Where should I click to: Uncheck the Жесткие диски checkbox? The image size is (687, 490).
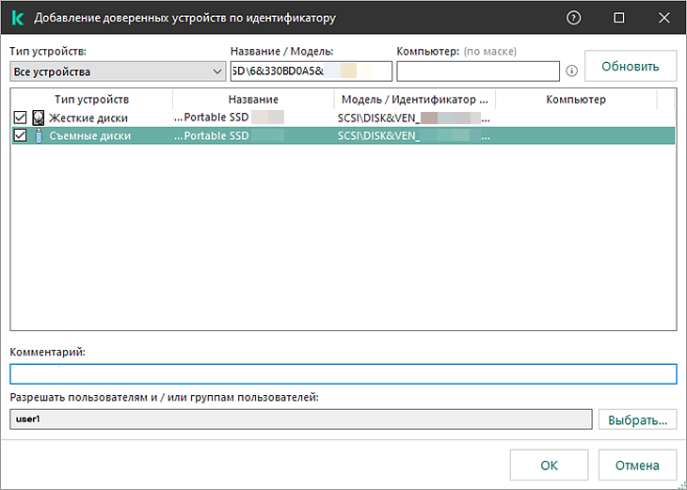click(20, 118)
